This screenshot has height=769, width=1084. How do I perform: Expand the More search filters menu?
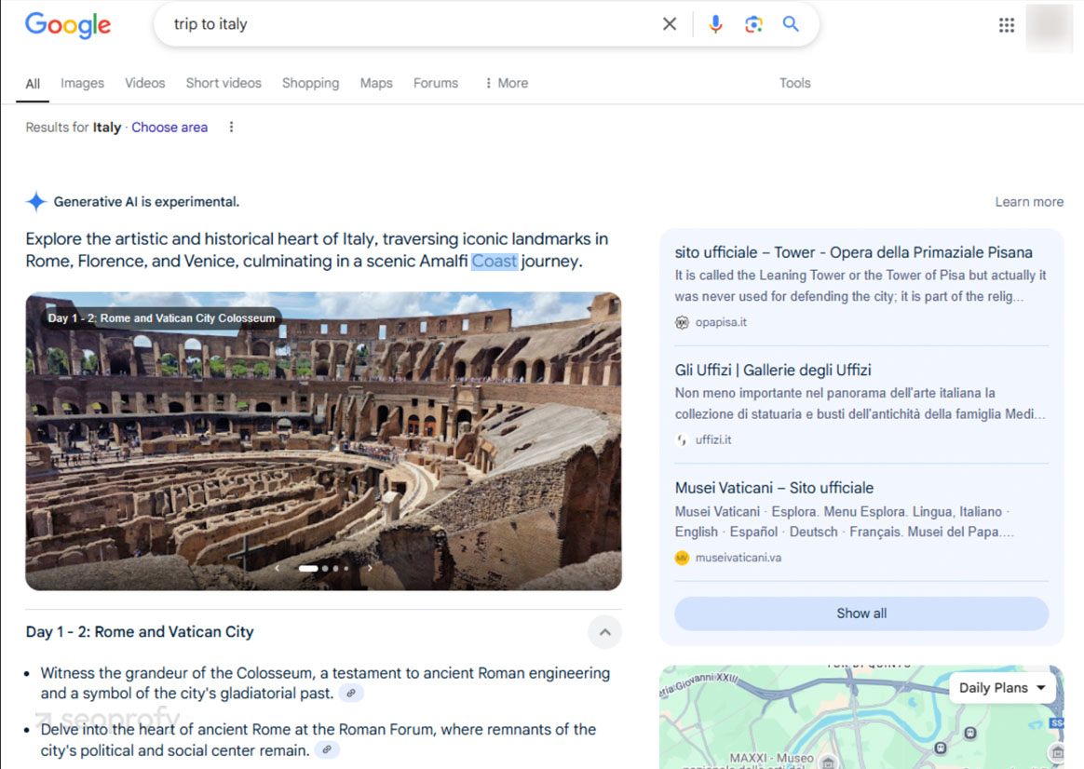[x=507, y=83]
